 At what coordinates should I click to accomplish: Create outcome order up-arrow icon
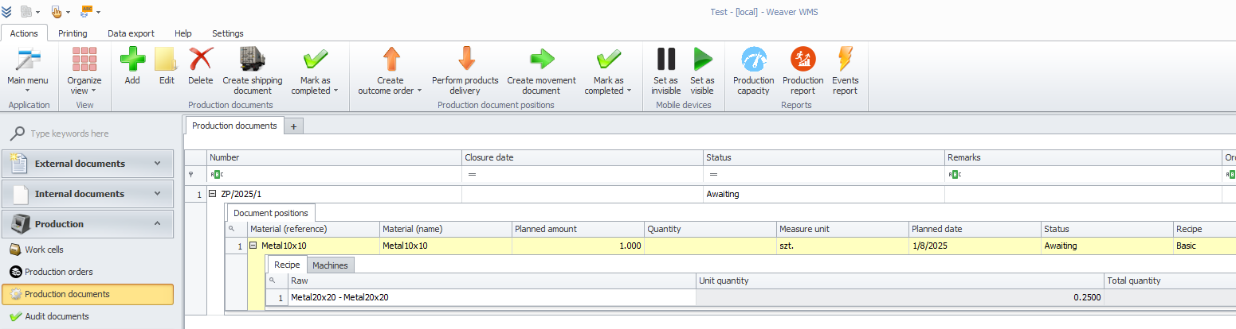(x=390, y=59)
